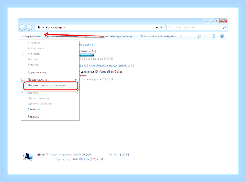Click the C: drive usage bar
The width and height of the screenshot is (246, 182).
click(x=101, y=55)
